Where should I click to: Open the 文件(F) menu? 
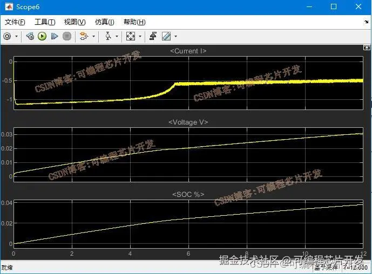pos(15,22)
